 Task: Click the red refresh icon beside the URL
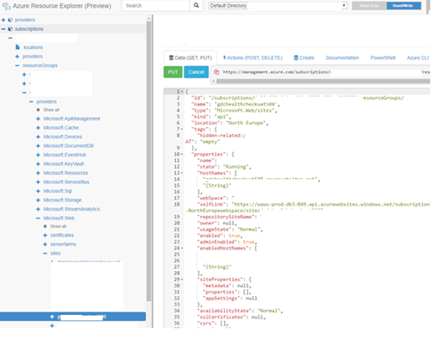tap(216, 72)
